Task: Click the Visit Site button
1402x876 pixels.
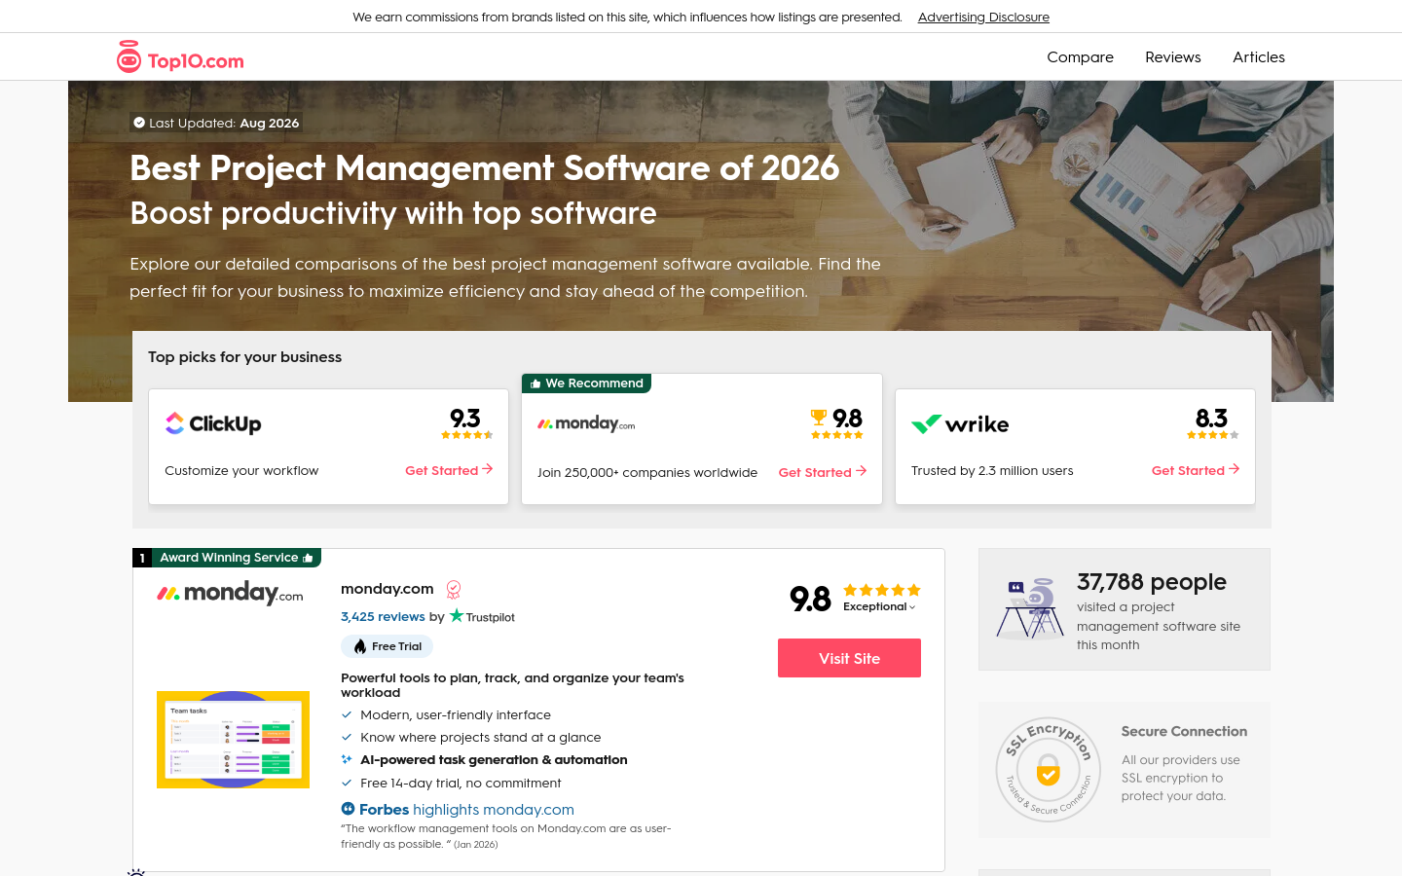Action: [849, 658]
